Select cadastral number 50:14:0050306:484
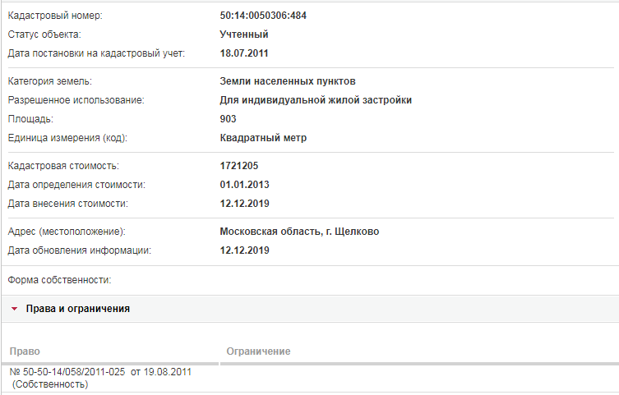Screen dimensions: 619x395 tap(263, 16)
